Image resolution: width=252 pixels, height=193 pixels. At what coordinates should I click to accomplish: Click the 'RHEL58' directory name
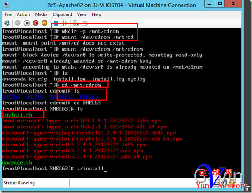(35, 97)
